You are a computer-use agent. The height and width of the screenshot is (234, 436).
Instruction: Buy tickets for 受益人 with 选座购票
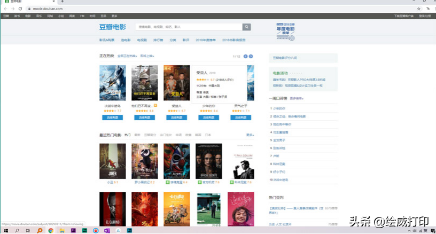[176, 118]
